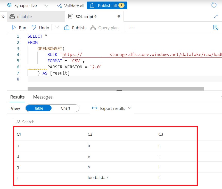Image resolution: width=222 pixels, height=189 pixels.
Task: Click the cell containing 'f'
Action: point(159,156)
